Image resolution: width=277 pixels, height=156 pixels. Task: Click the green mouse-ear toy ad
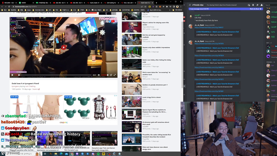click(x=77, y=107)
